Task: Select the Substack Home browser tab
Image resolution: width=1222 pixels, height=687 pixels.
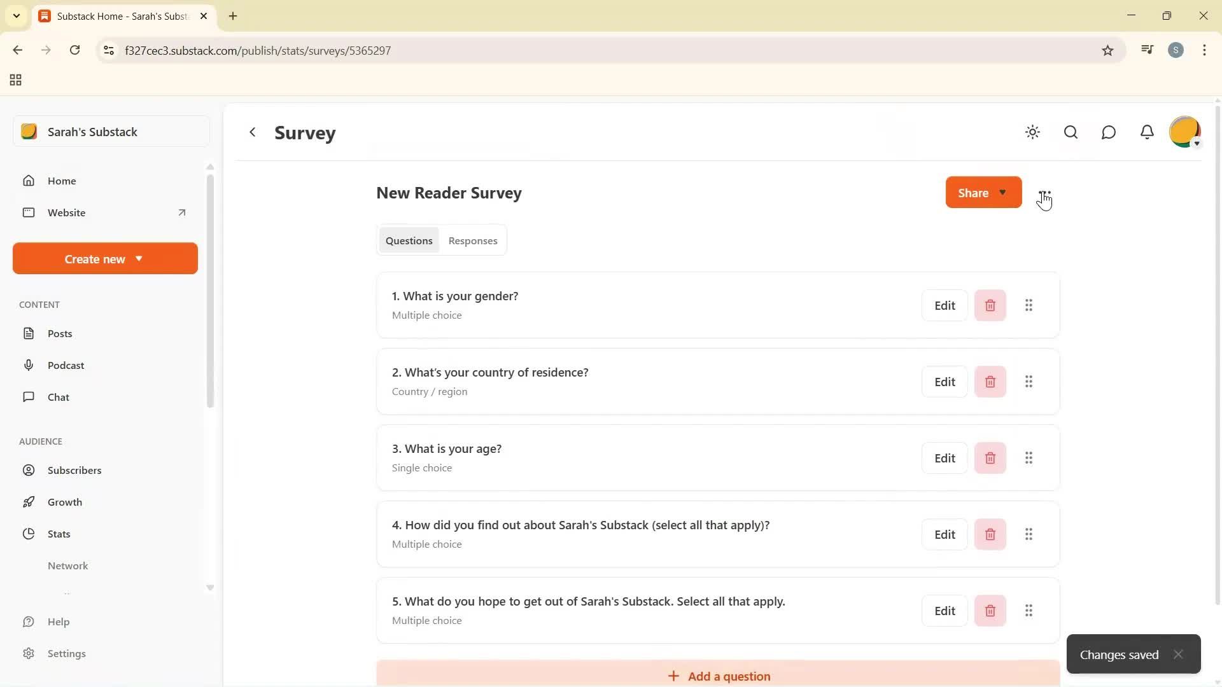Action: 118,16
